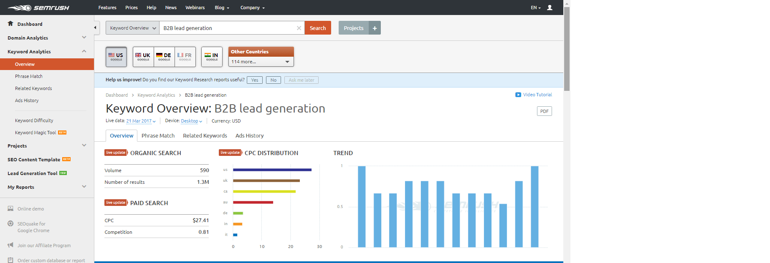Open Keyword Difficulty in sidebar

pos(34,120)
